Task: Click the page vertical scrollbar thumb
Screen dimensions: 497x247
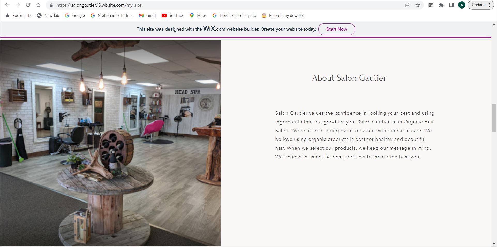Action: (x=494, y=118)
